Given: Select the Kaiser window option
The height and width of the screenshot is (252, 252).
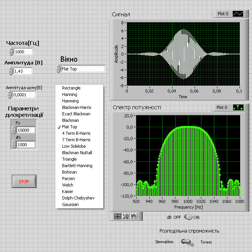Looking at the screenshot, I should [x=68, y=191].
